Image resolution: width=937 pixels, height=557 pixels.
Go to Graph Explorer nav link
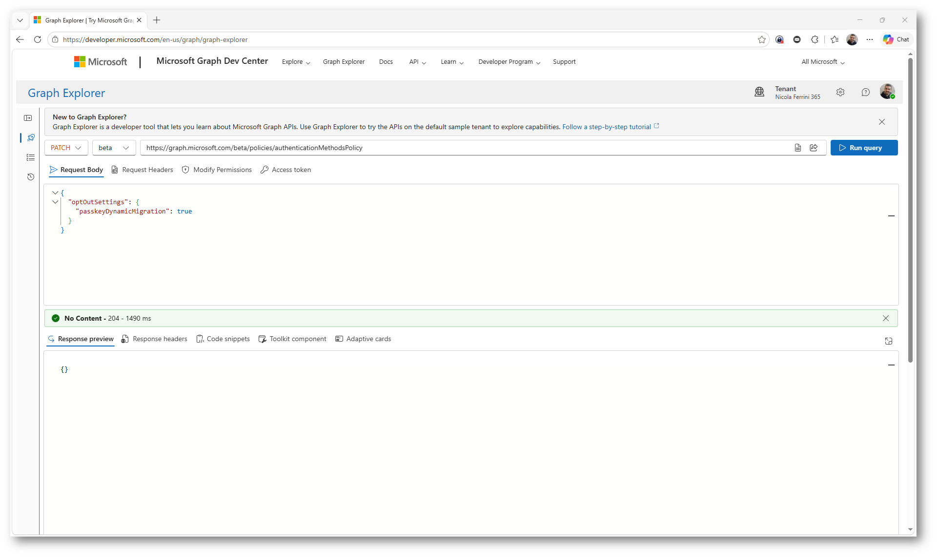[x=344, y=62]
